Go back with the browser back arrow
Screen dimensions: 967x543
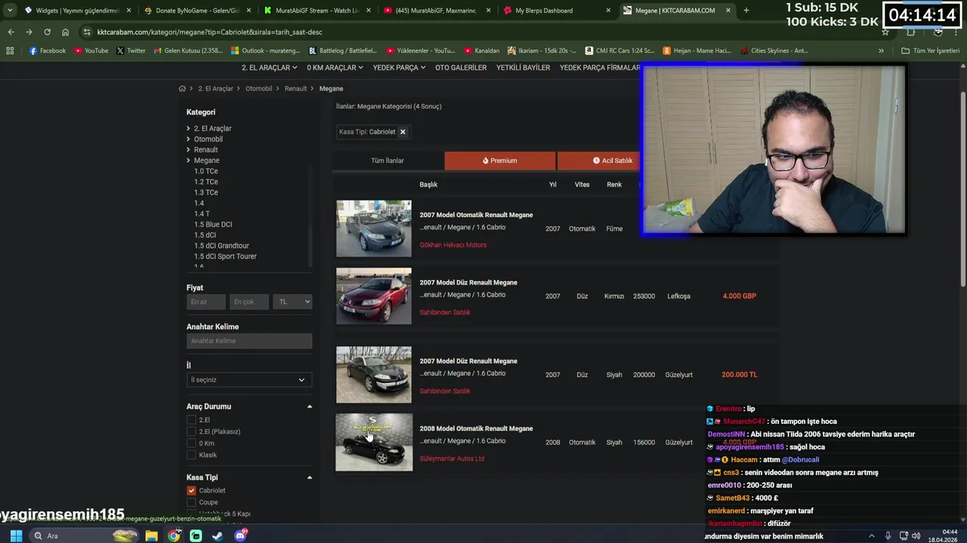[x=11, y=32]
